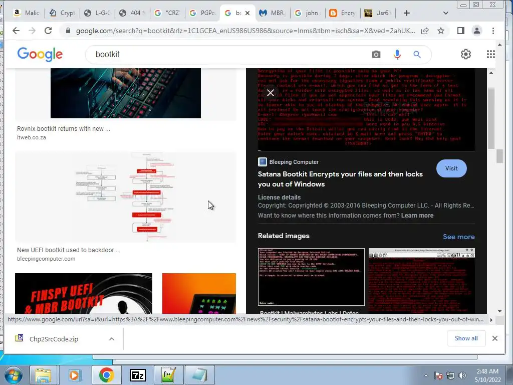
Task: Open the volume control in the tray
Action: [x=462, y=375]
